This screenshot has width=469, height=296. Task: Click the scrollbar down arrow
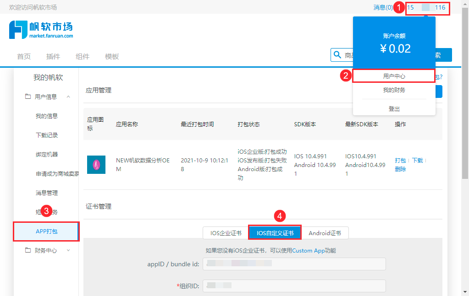tap(465, 292)
